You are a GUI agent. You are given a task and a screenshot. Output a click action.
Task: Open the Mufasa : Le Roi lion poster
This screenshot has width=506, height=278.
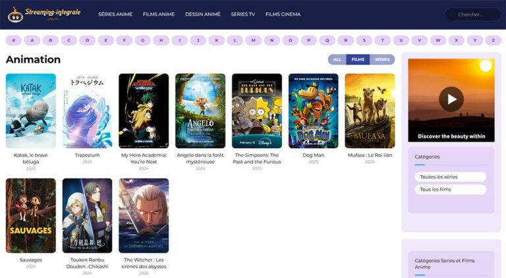coord(370,111)
